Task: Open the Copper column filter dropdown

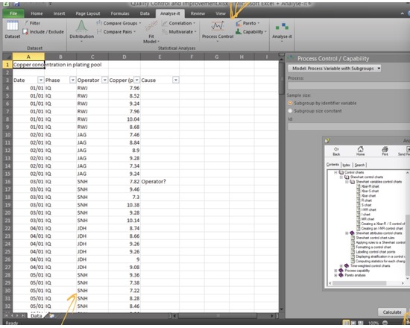Action: coord(136,80)
